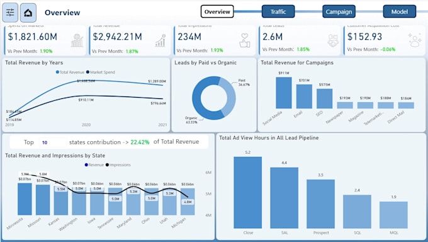Click the Leads by Paid vs Organic title
The image size is (428, 242).
[206, 62]
